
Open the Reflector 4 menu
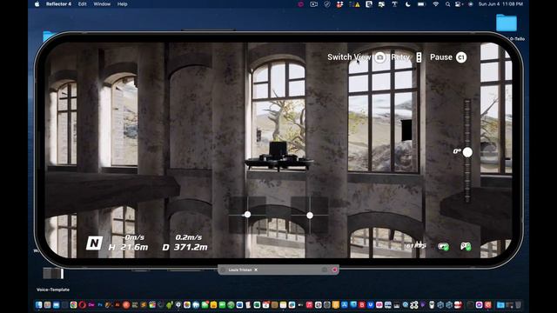coord(58,3)
